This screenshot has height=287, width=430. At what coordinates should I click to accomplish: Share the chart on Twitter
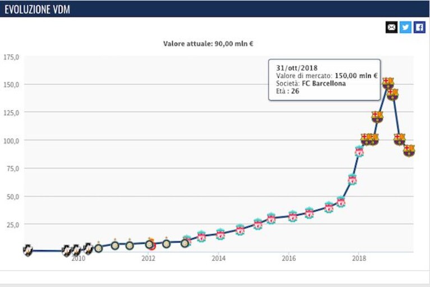(x=405, y=27)
